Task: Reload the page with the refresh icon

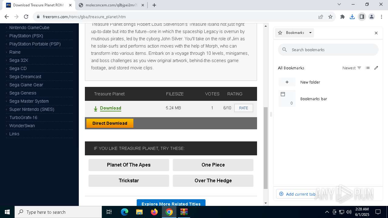Action: pyautogui.click(x=26, y=17)
